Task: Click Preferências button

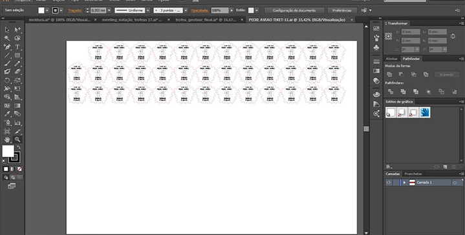Action: click(x=342, y=10)
